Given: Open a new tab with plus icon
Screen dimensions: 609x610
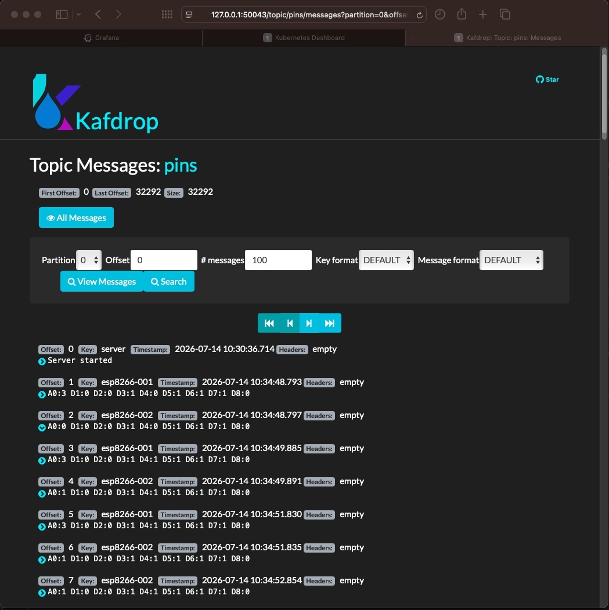Looking at the screenshot, I should [x=483, y=14].
